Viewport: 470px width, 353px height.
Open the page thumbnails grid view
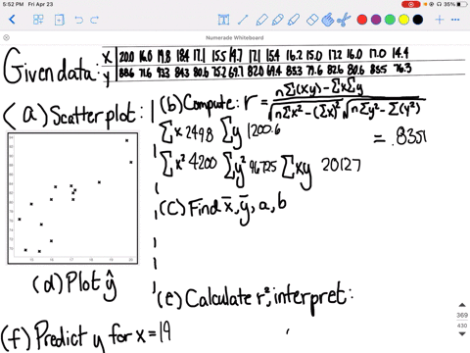[38, 20]
